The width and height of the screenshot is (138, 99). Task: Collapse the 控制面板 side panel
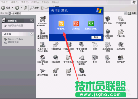pyautogui.click(x=31, y=21)
